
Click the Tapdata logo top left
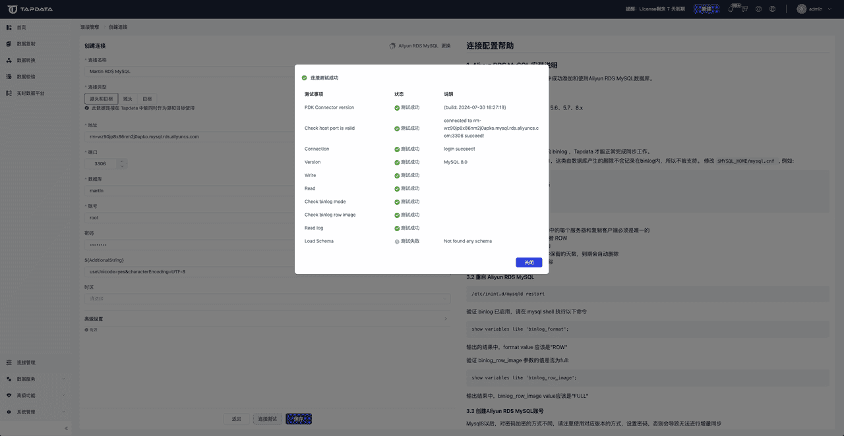pos(25,9)
